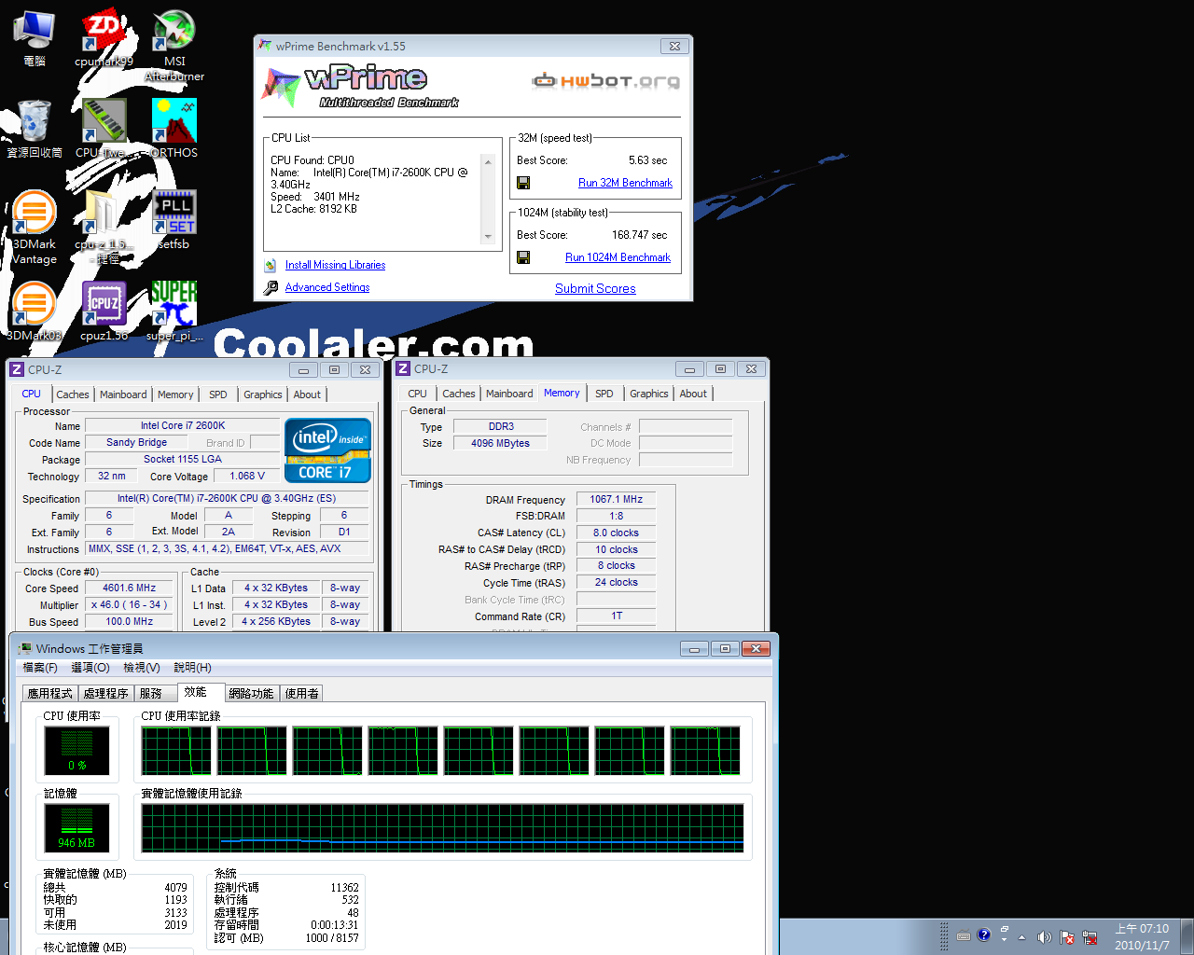Launch the CPU-Tweaker desktop shortcut
The width and height of the screenshot is (1194, 955).
tap(104, 129)
